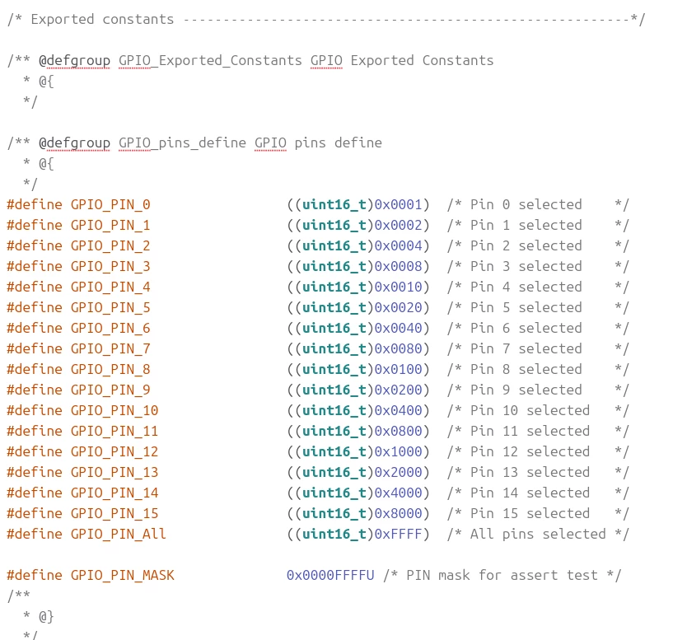This screenshot has height=640, width=687.
Task: Place cursor on value 0x0040
Action: pyautogui.click(x=398, y=328)
